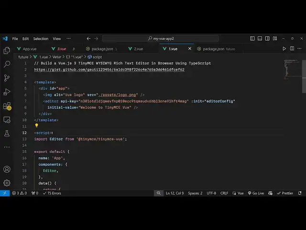Run the current file with play button
The width and height of the screenshot is (306, 230).
coord(284,49)
